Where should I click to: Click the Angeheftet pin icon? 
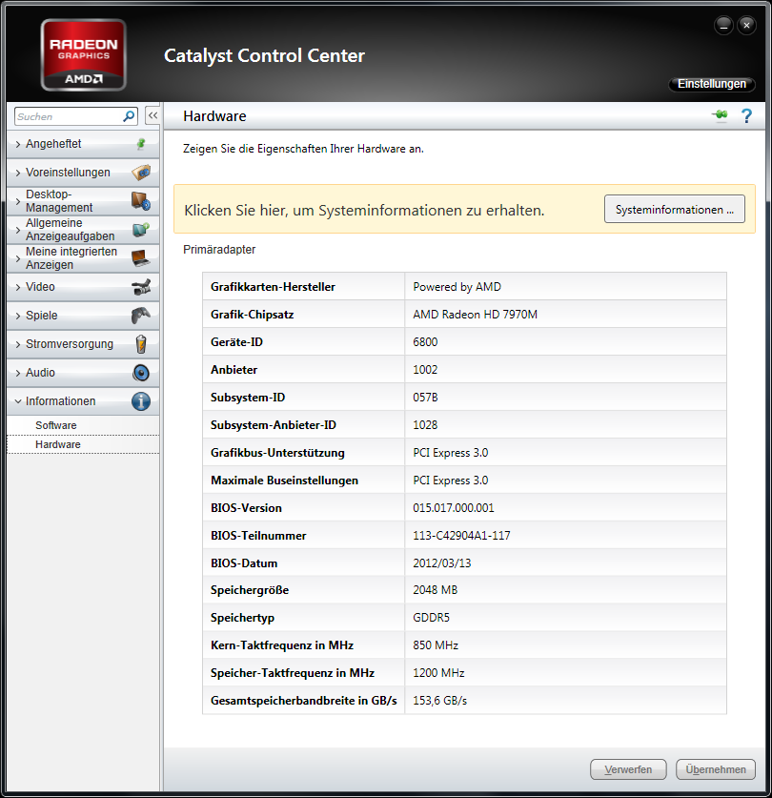(x=141, y=144)
